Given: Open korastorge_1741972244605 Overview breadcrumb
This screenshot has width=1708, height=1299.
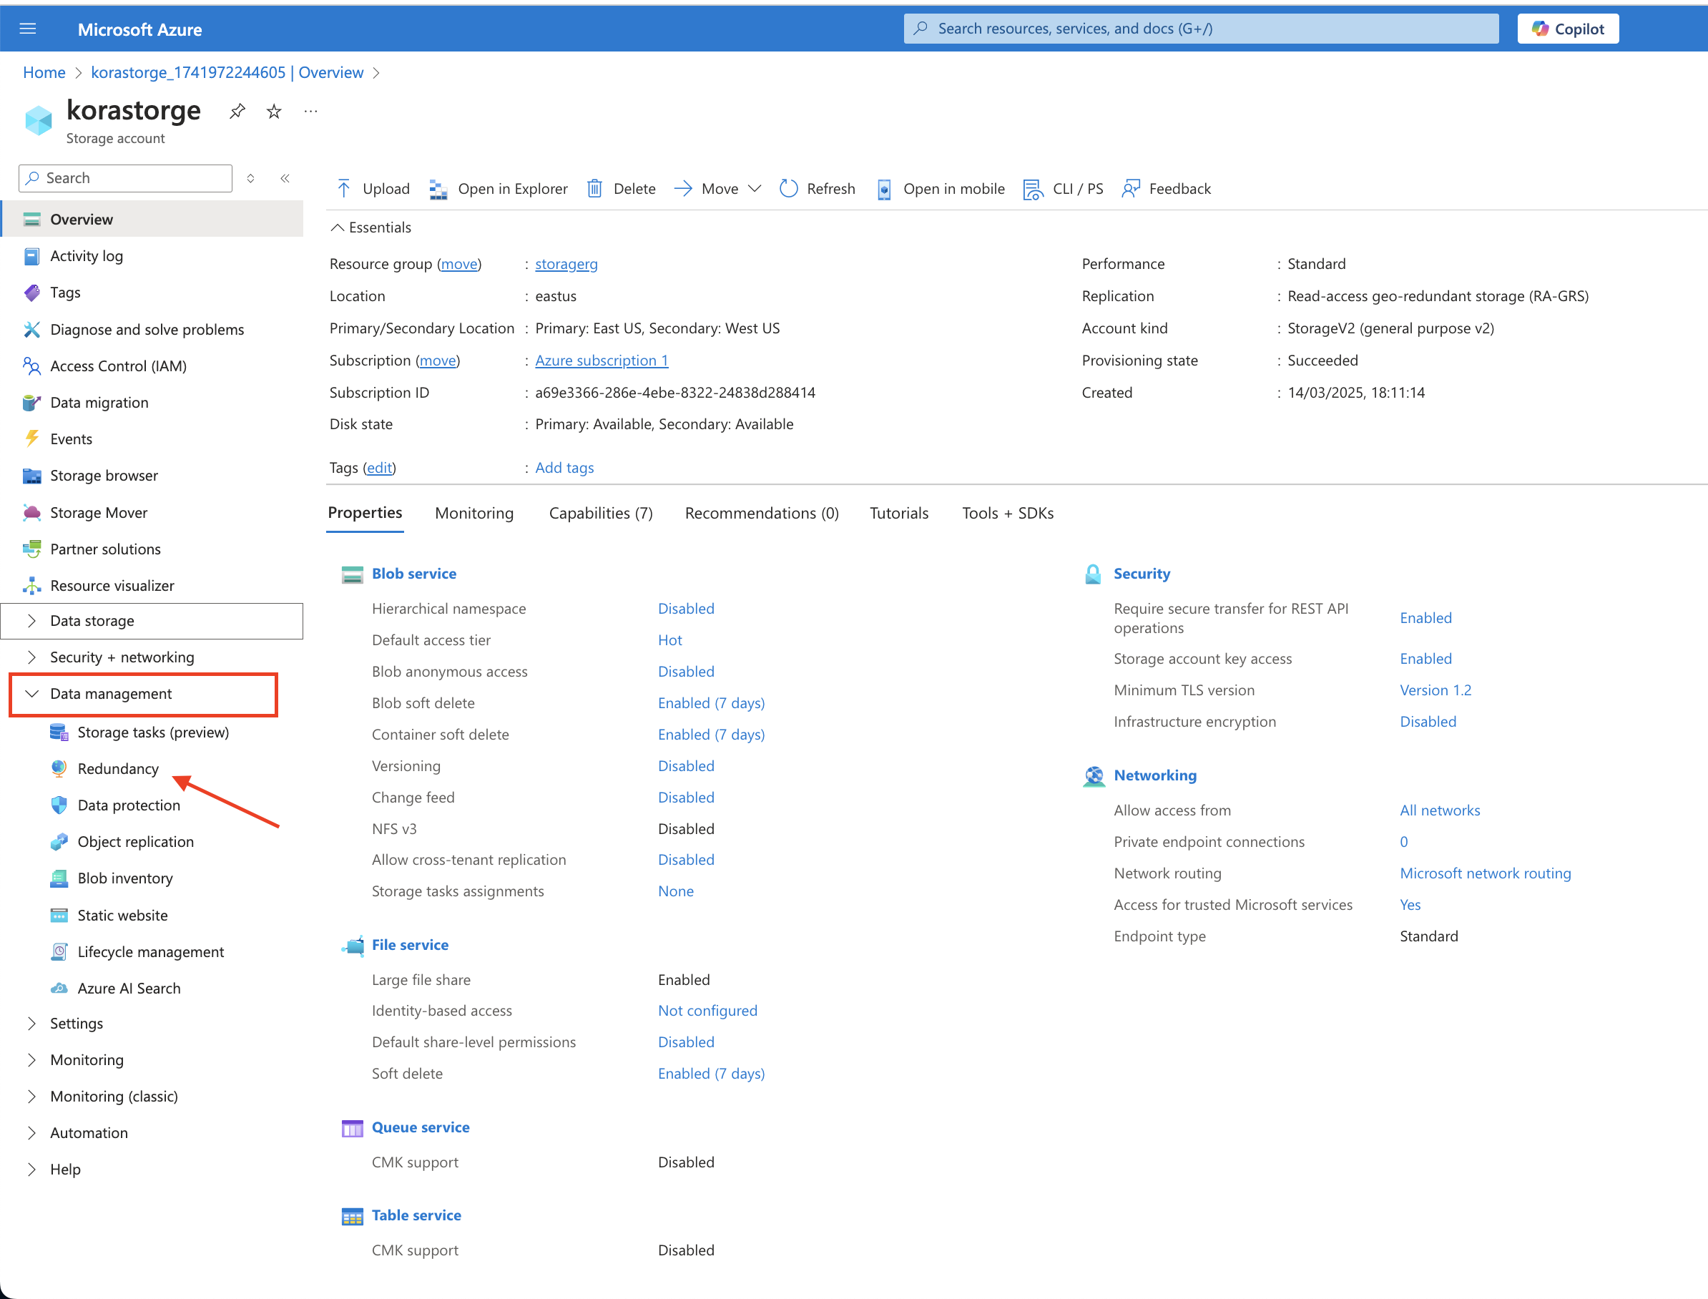Looking at the screenshot, I should 227,73.
